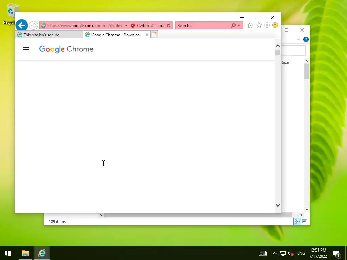The height and width of the screenshot is (260, 347).
Task: Click the File Explorer horizontal scrollbar thumb
Action: [x=198, y=215]
